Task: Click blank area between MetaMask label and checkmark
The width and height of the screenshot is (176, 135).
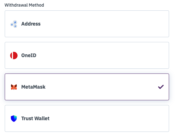Action: point(101,87)
